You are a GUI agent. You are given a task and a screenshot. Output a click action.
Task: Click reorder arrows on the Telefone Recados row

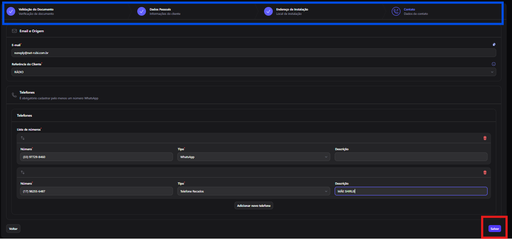(23, 172)
